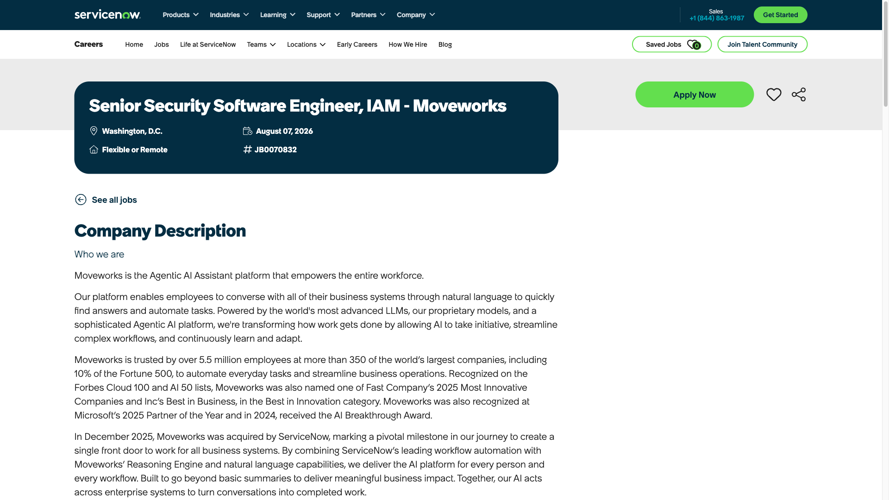Click the Washington, D.C. location text

(x=132, y=131)
